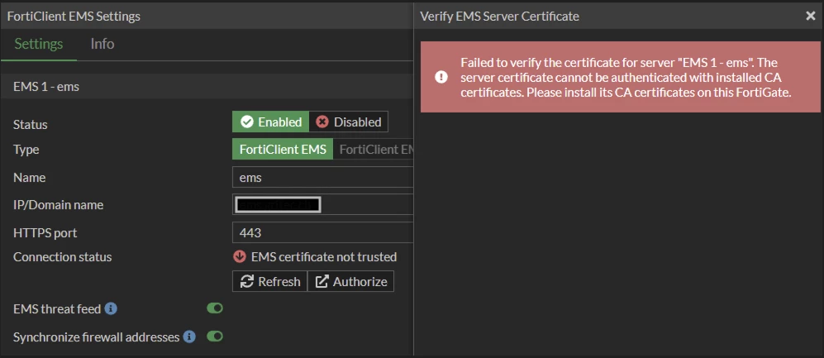Click the warning icon in the error banner

[x=441, y=77]
